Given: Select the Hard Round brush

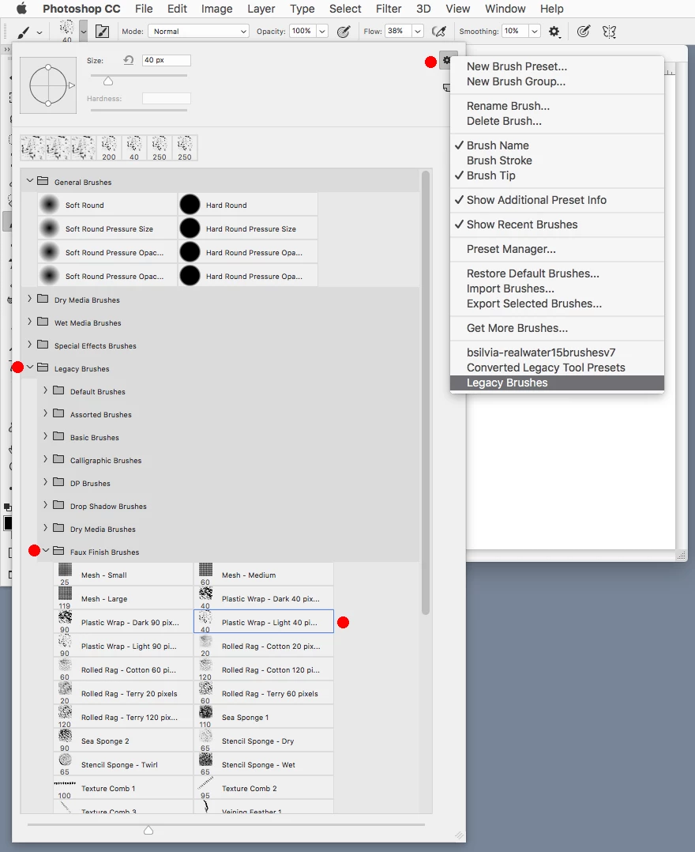Looking at the screenshot, I should pos(248,205).
